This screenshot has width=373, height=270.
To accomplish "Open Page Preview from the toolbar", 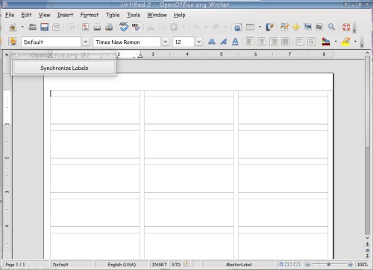I will coord(109,27).
